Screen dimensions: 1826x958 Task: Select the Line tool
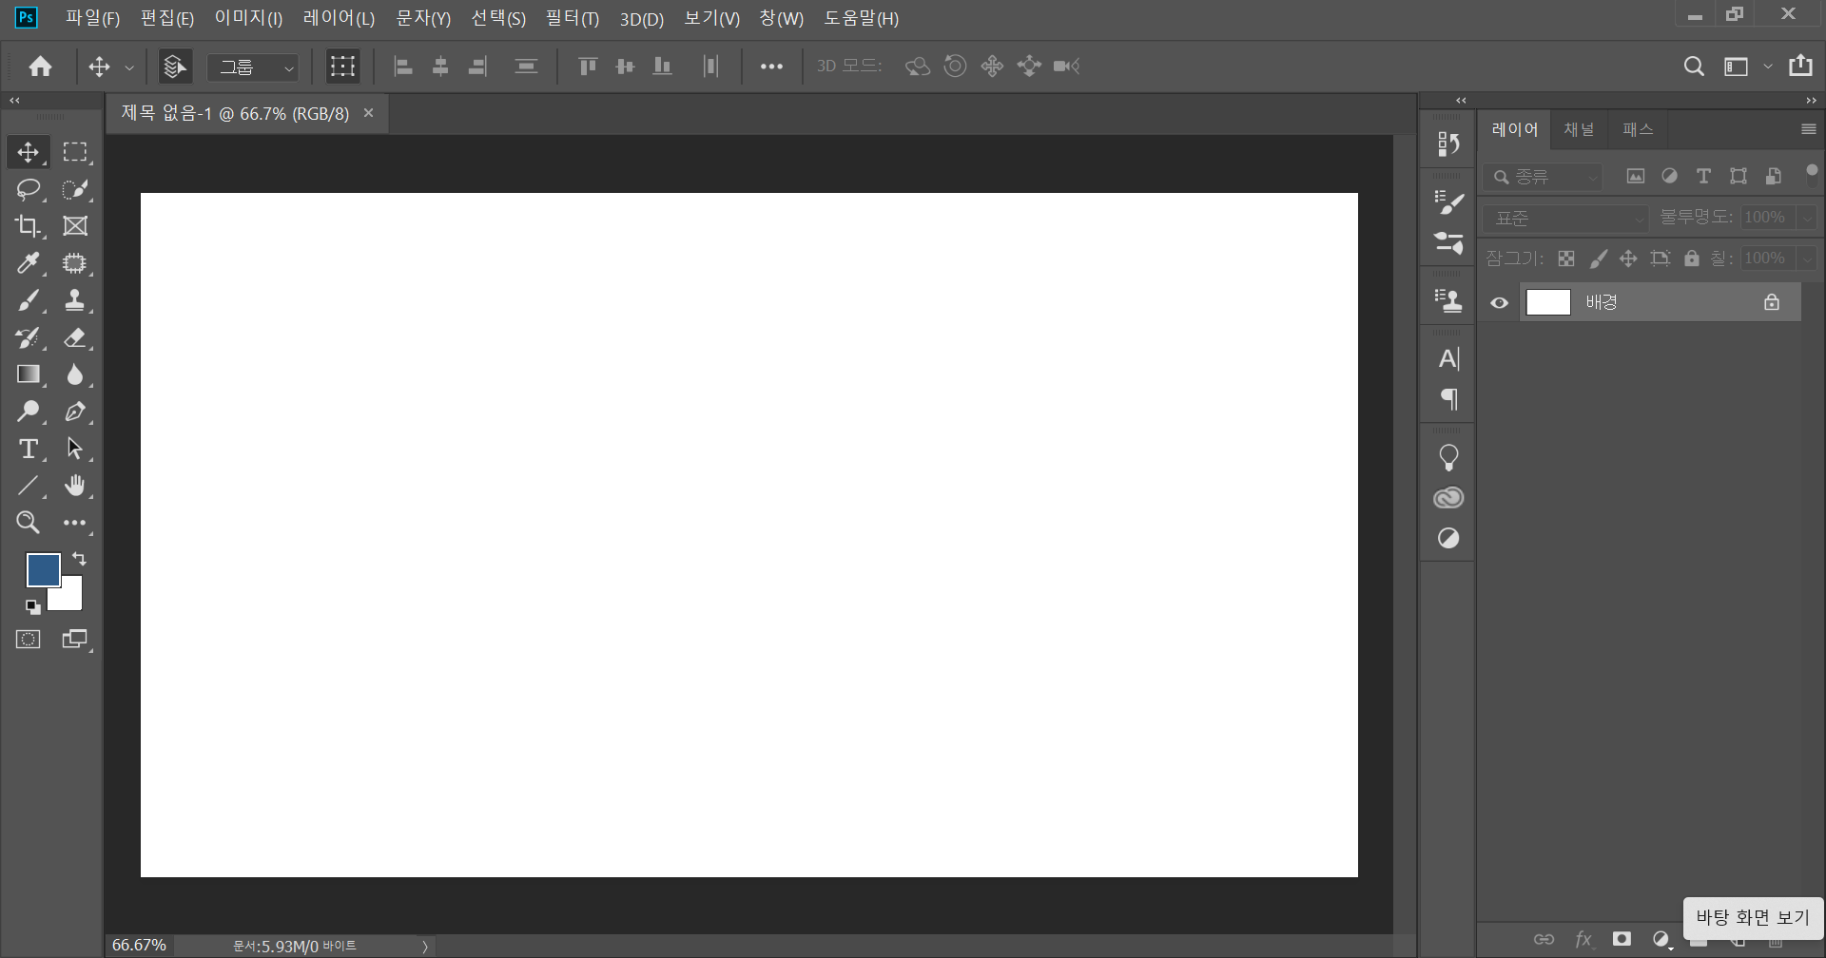coord(28,486)
